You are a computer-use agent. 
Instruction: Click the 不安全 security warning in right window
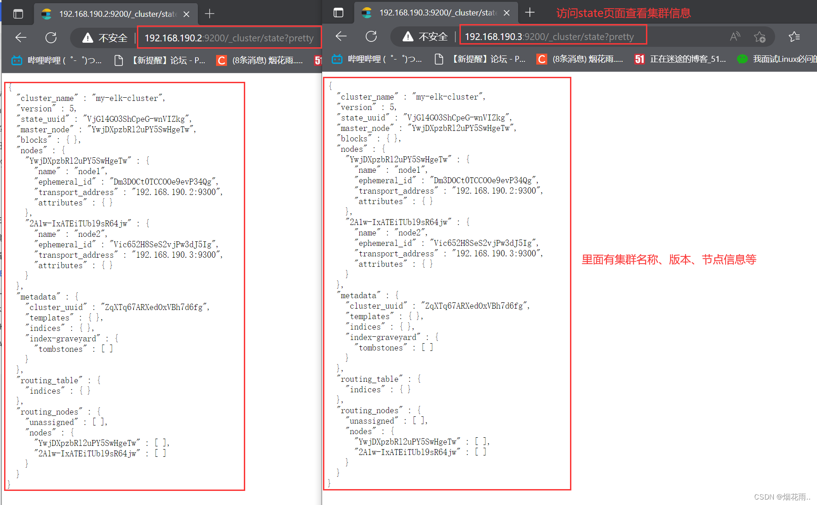click(425, 36)
